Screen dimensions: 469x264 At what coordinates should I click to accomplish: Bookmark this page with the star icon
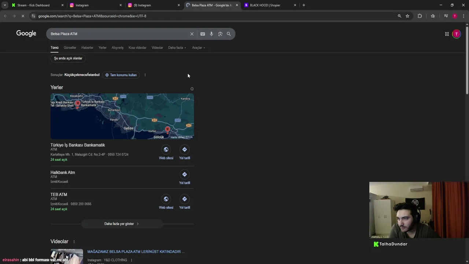407,16
